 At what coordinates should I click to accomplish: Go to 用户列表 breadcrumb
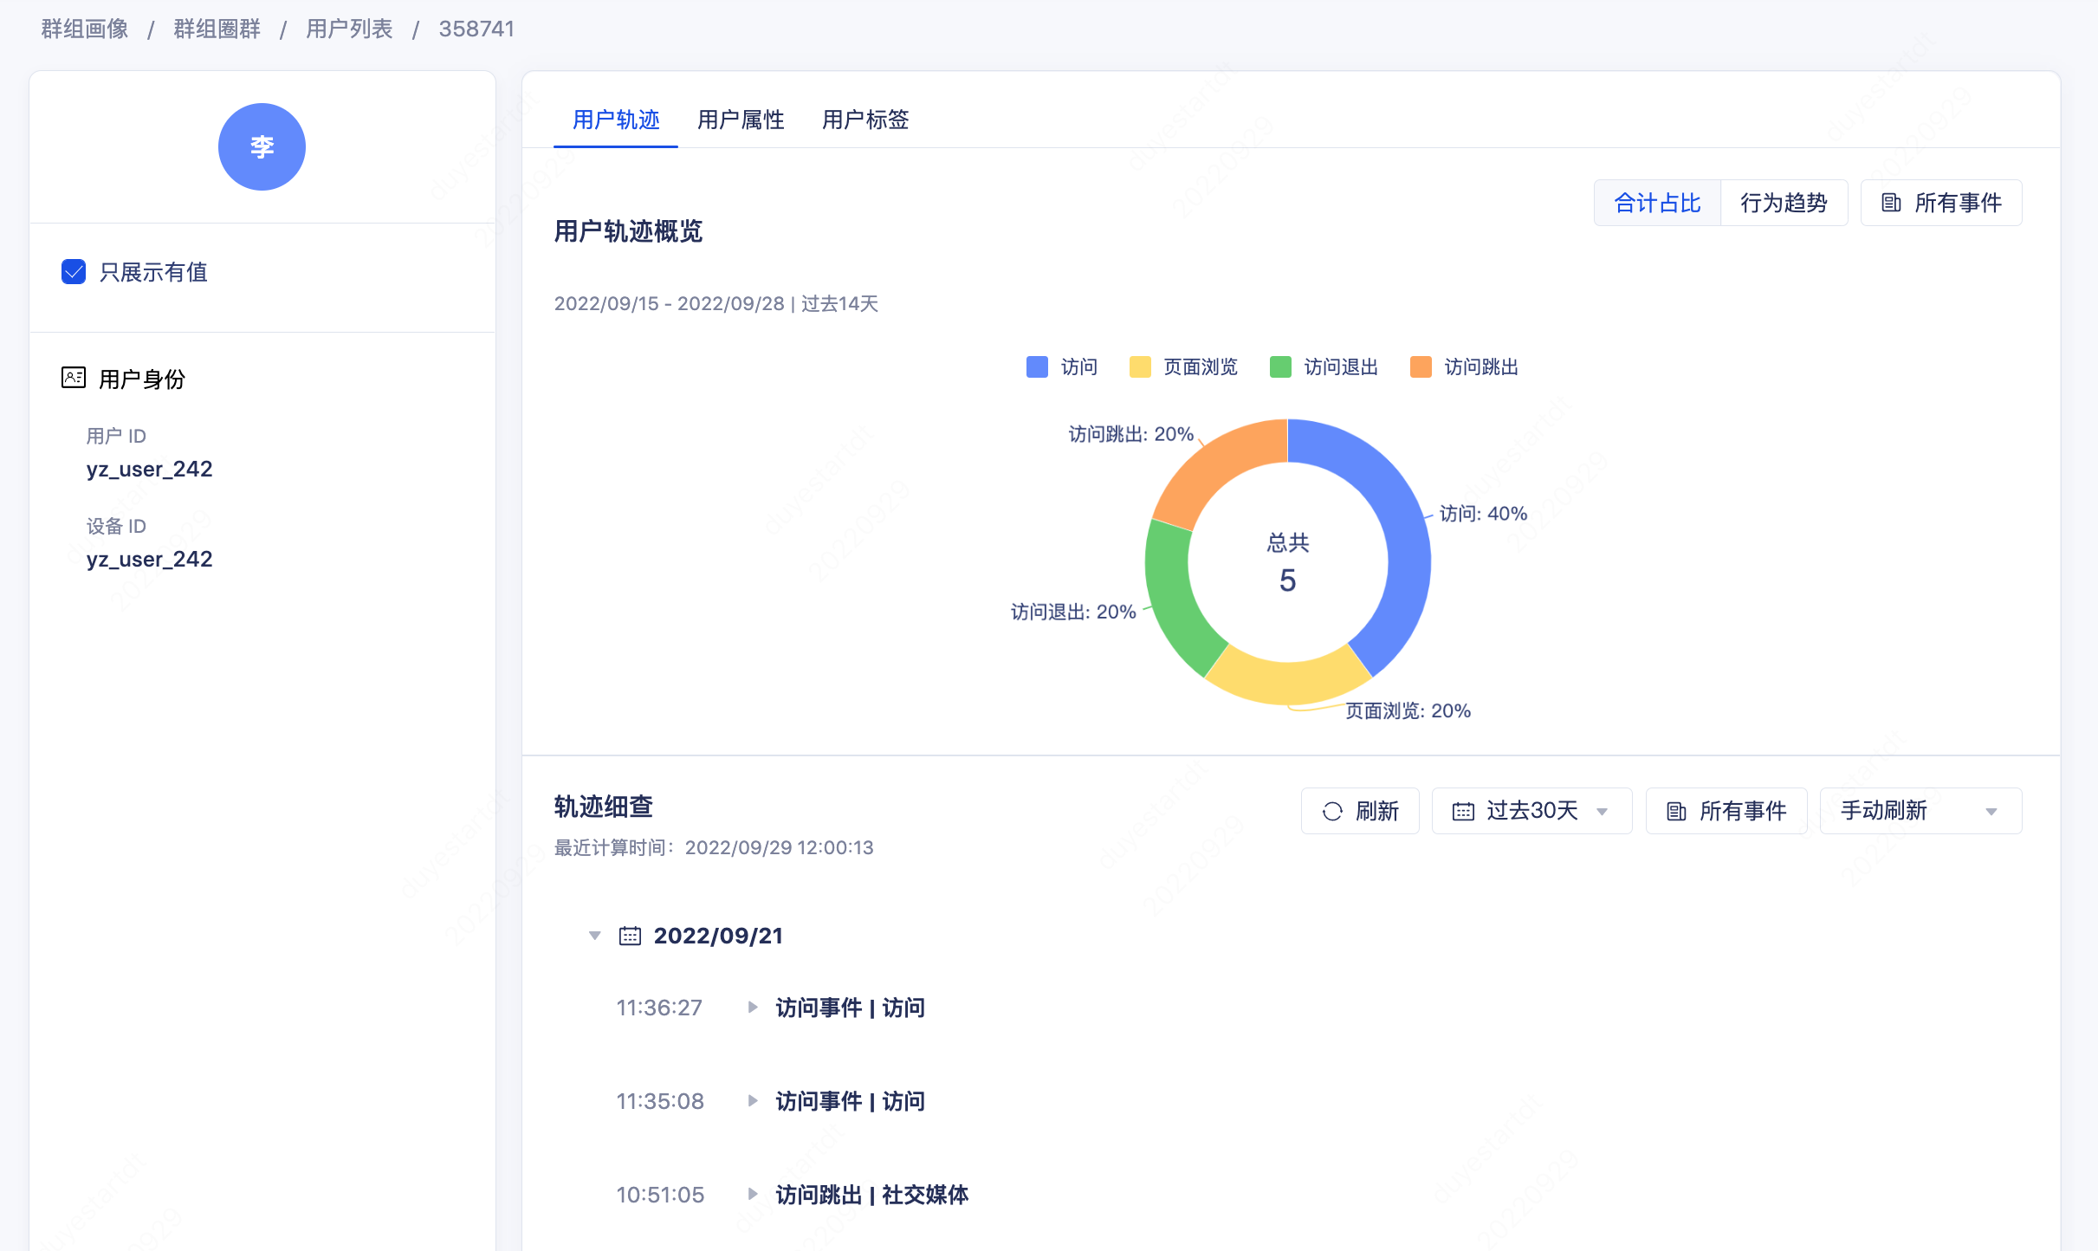pyautogui.click(x=349, y=29)
